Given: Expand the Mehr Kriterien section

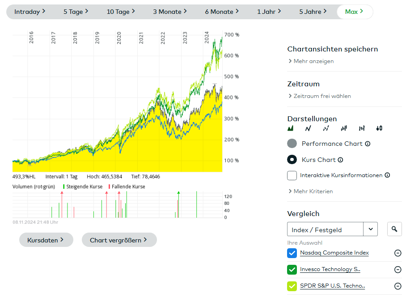Looking at the screenshot, I should click(311, 191).
